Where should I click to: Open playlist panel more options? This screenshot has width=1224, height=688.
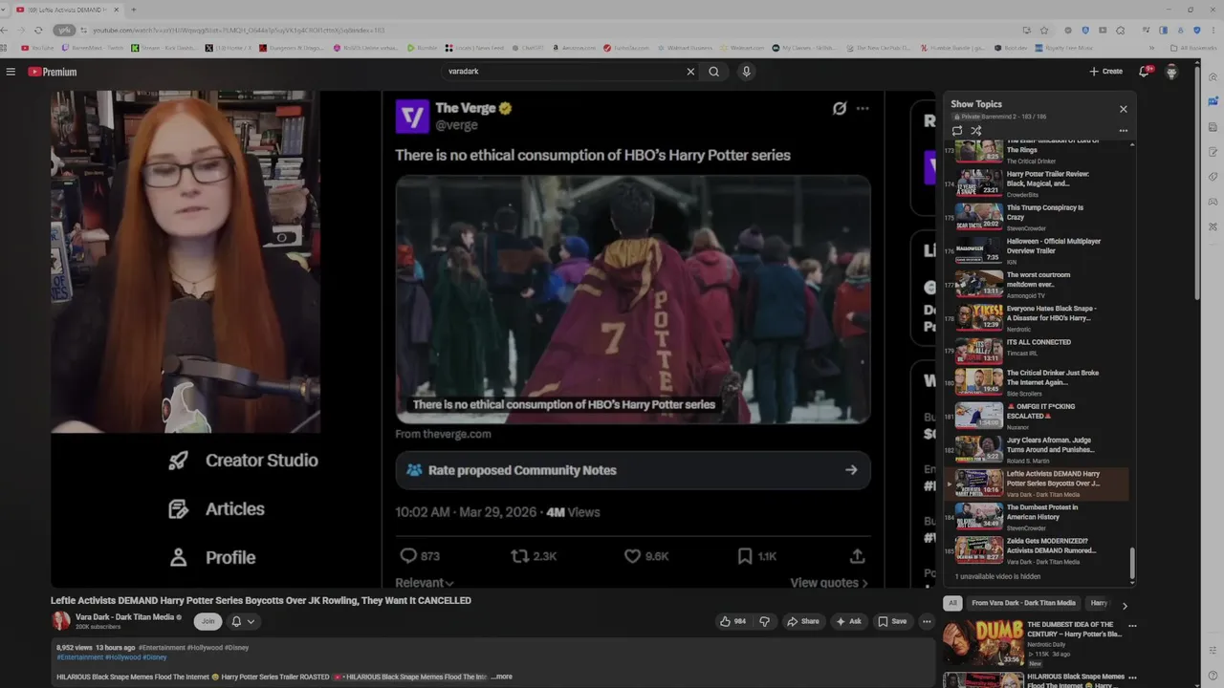click(1124, 131)
